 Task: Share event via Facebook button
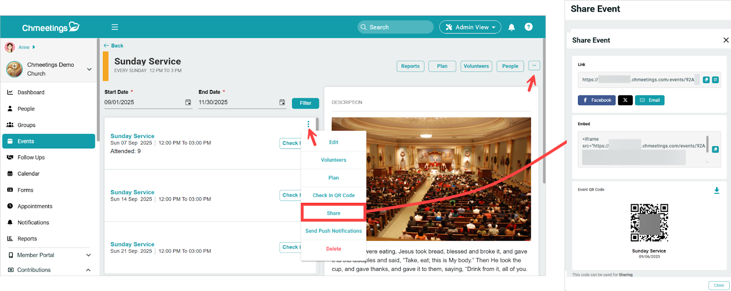[597, 101]
